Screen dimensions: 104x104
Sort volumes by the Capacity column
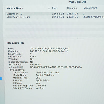click(72, 8)
